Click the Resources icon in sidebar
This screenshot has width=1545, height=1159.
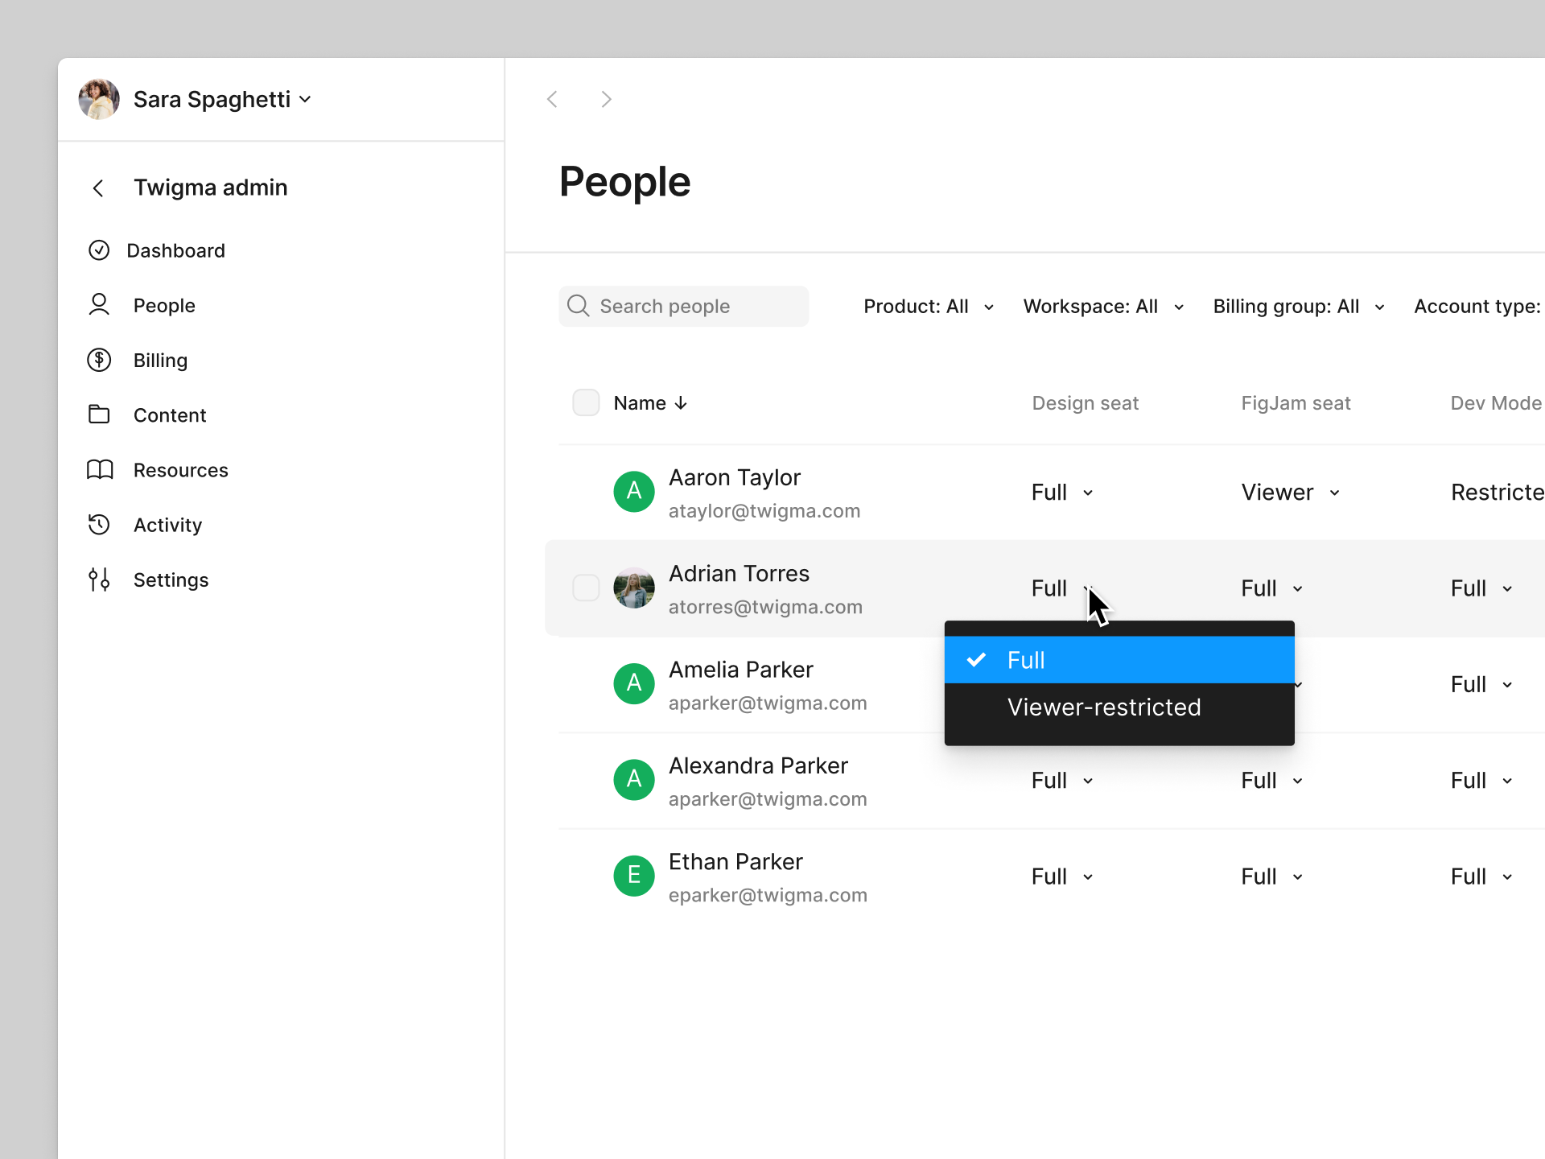click(x=100, y=470)
